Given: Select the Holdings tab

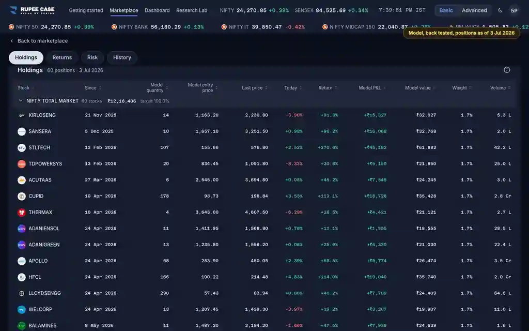Looking at the screenshot, I should coord(26,57).
